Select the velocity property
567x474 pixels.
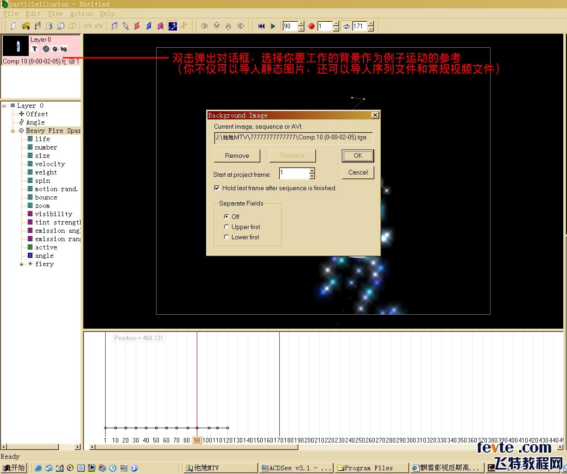(50, 164)
